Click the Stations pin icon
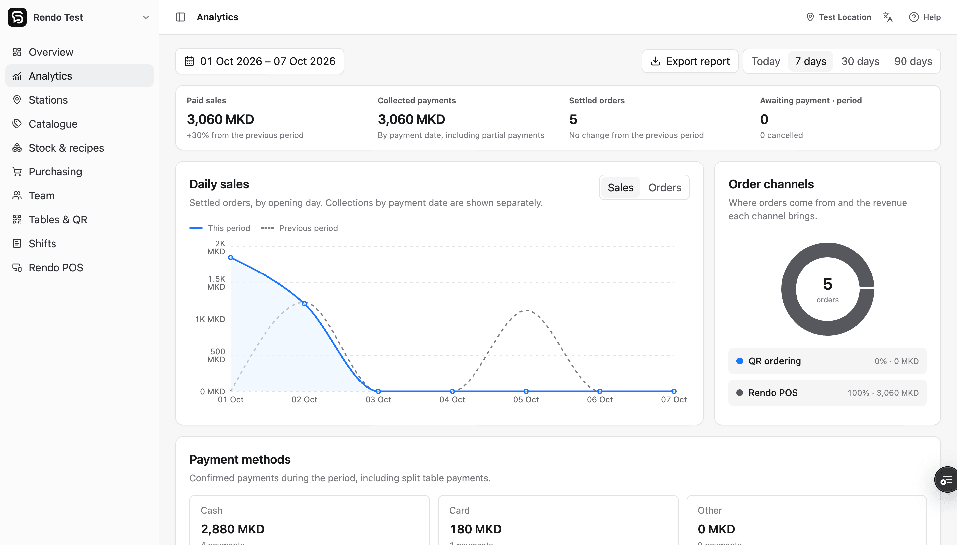Image resolution: width=957 pixels, height=545 pixels. pos(17,100)
